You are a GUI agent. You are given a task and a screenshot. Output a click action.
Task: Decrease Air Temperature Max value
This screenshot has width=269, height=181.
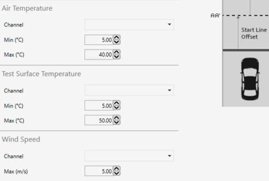tap(117, 56)
